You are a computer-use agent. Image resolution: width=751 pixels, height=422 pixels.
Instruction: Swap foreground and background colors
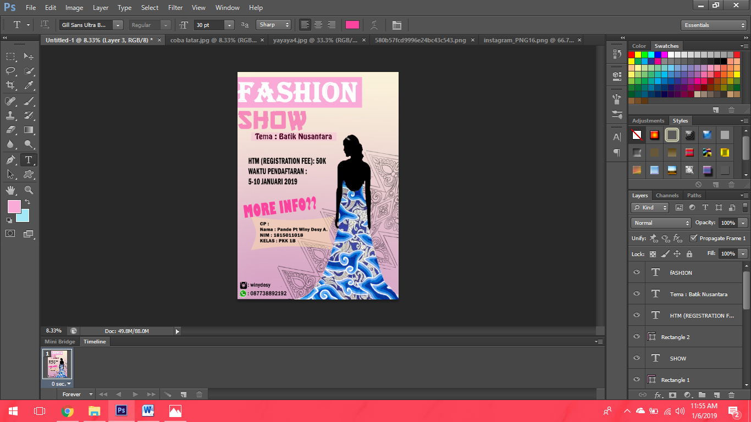(27, 202)
